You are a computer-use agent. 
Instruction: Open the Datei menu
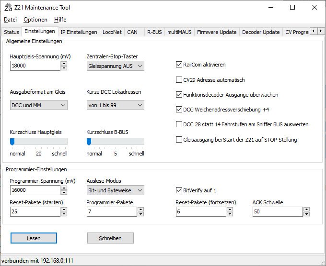click(x=10, y=20)
